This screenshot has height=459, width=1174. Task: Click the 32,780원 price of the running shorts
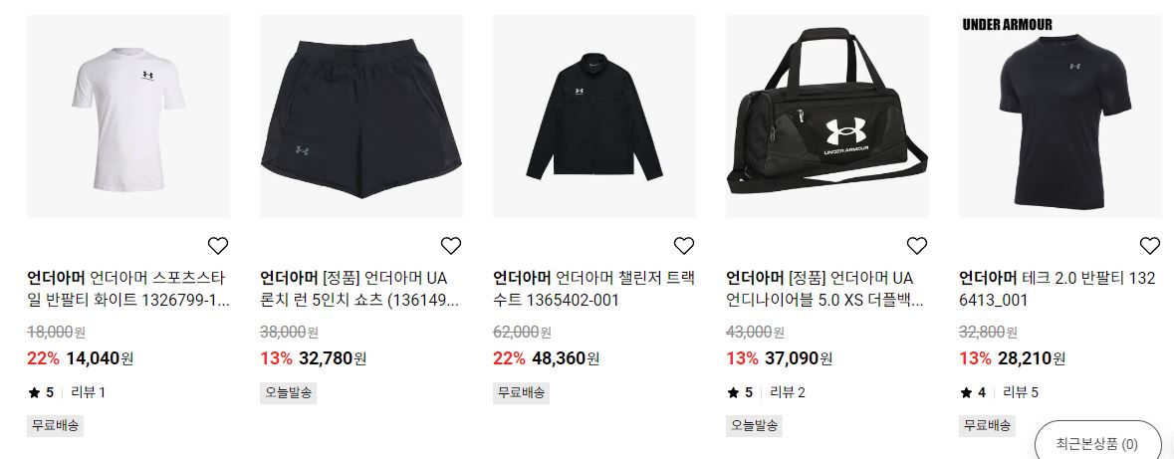coord(333,358)
